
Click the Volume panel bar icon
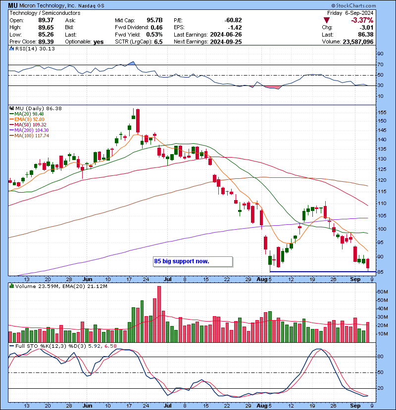point(11,286)
